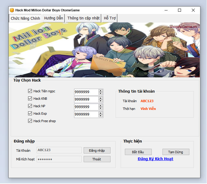Start the hack with Bắt Đầu button

point(138,152)
